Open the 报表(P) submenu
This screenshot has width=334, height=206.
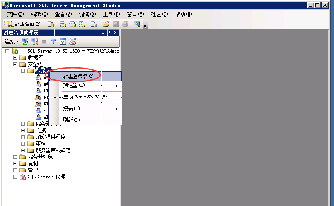click(85, 109)
